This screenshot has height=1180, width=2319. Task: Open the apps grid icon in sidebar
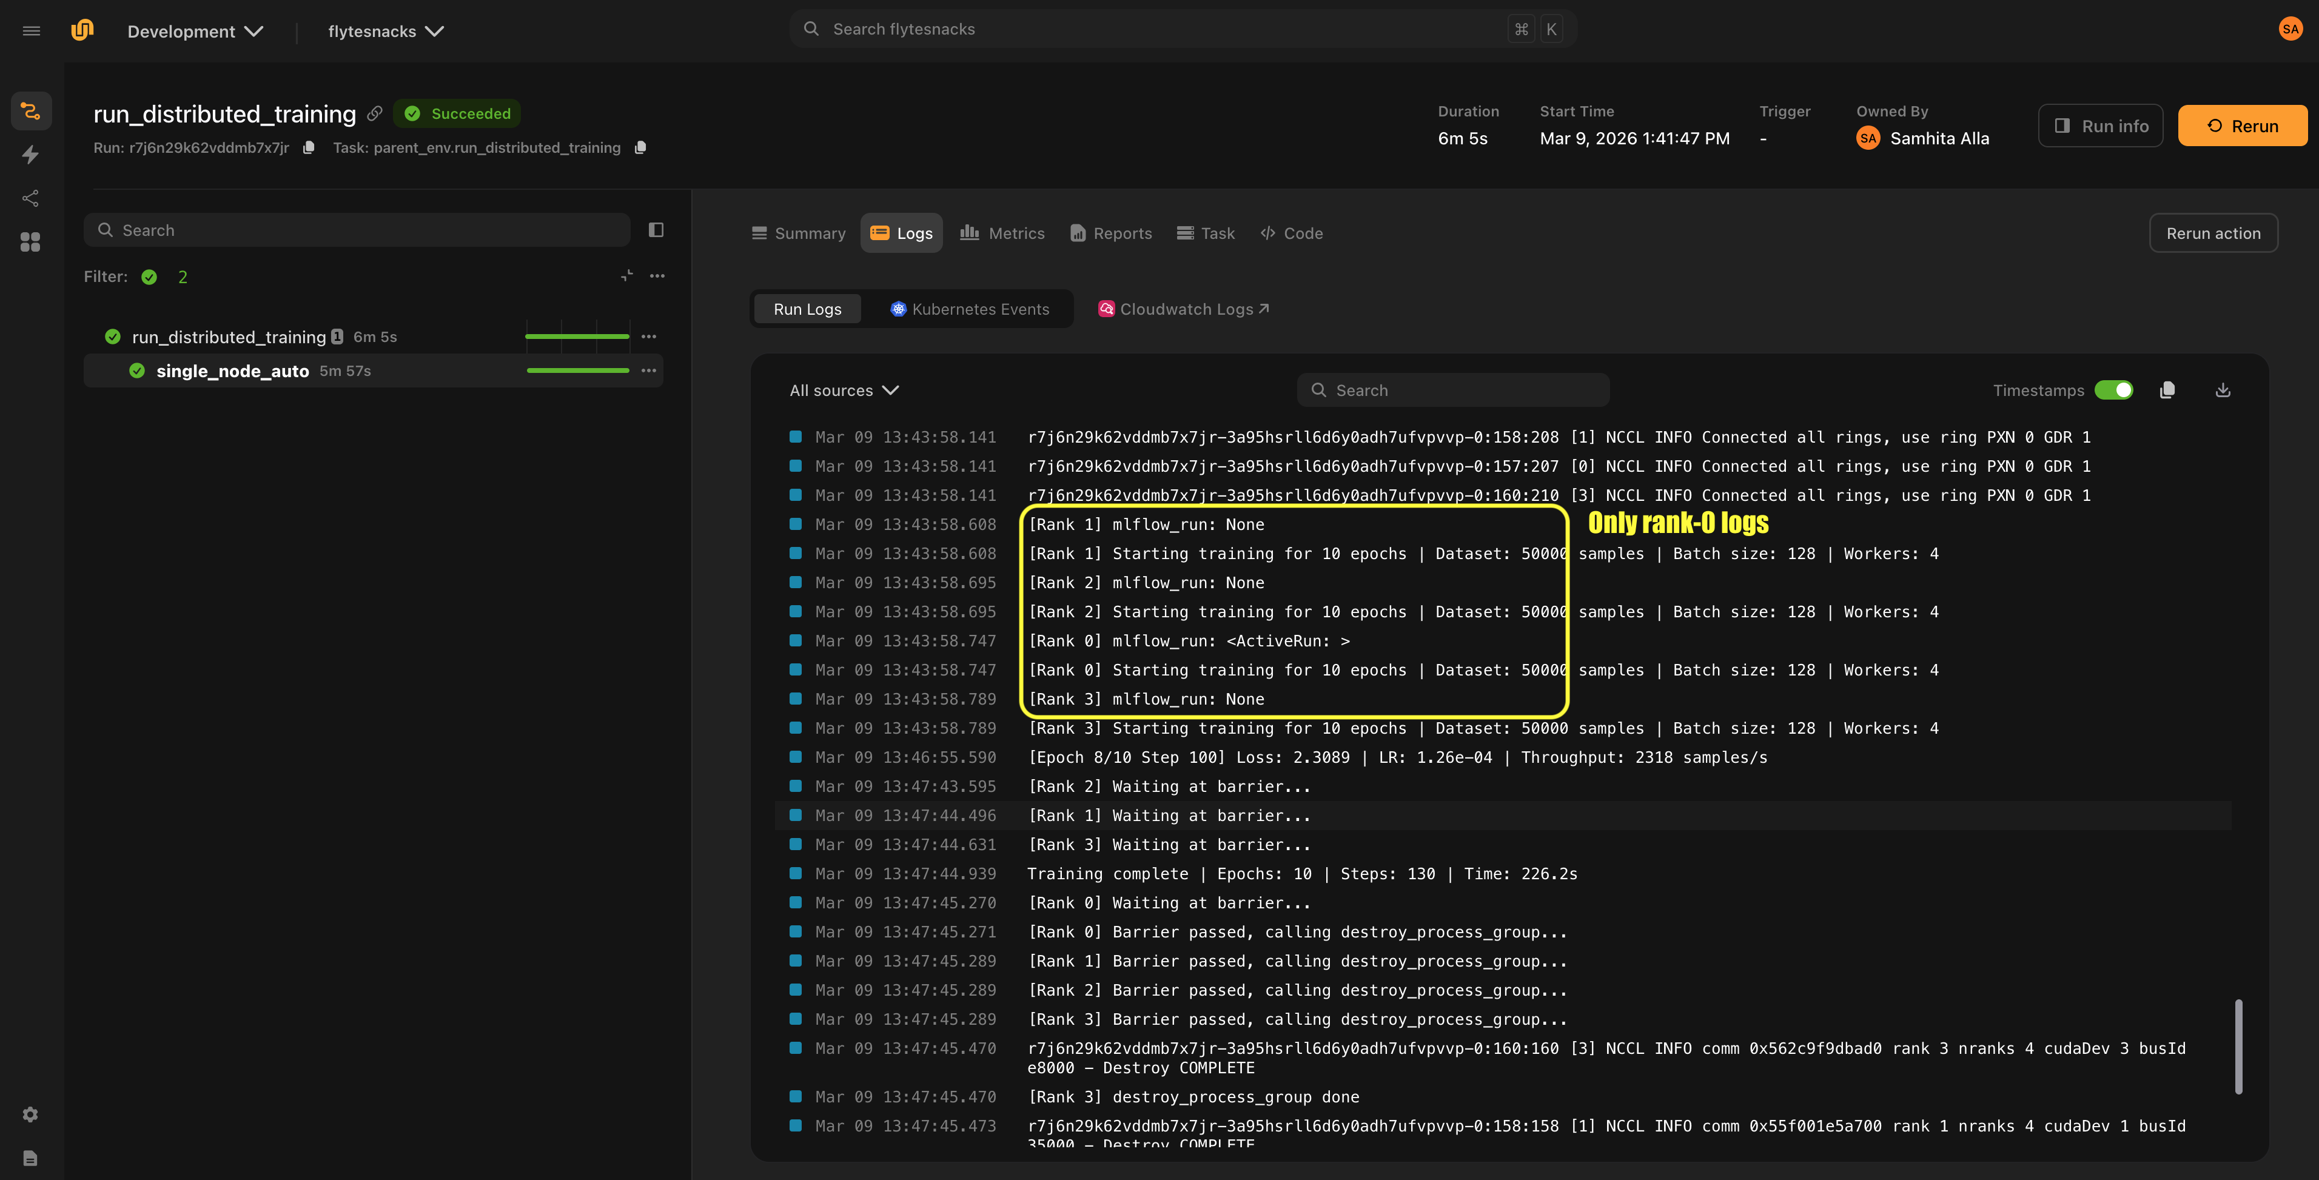click(30, 241)
